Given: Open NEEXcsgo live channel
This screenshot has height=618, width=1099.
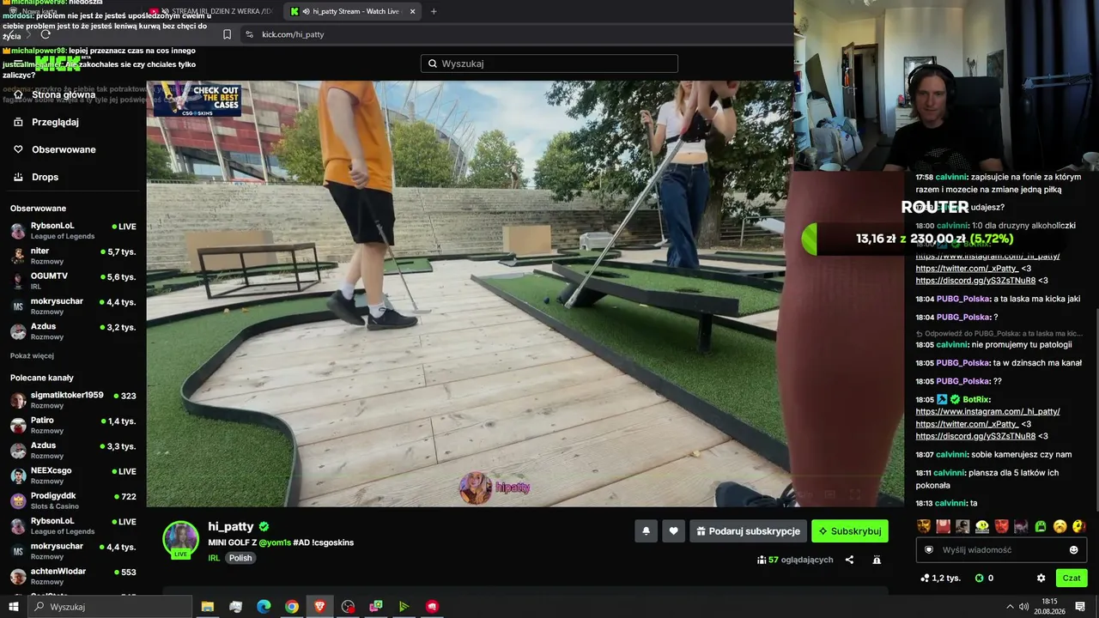Looking at the screenshot, I should click(73, 476).
